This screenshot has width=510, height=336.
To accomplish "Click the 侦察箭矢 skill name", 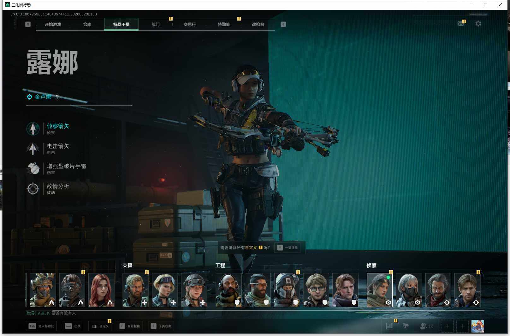I will (58, 126).
